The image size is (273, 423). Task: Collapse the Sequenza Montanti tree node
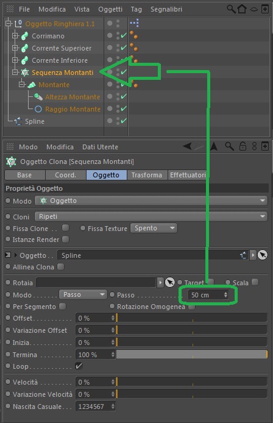click(15, 73)
